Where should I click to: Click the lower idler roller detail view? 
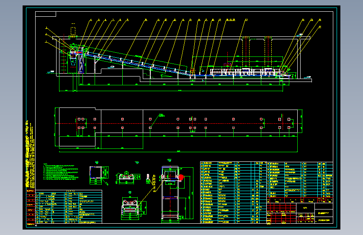tap(130, 207)
